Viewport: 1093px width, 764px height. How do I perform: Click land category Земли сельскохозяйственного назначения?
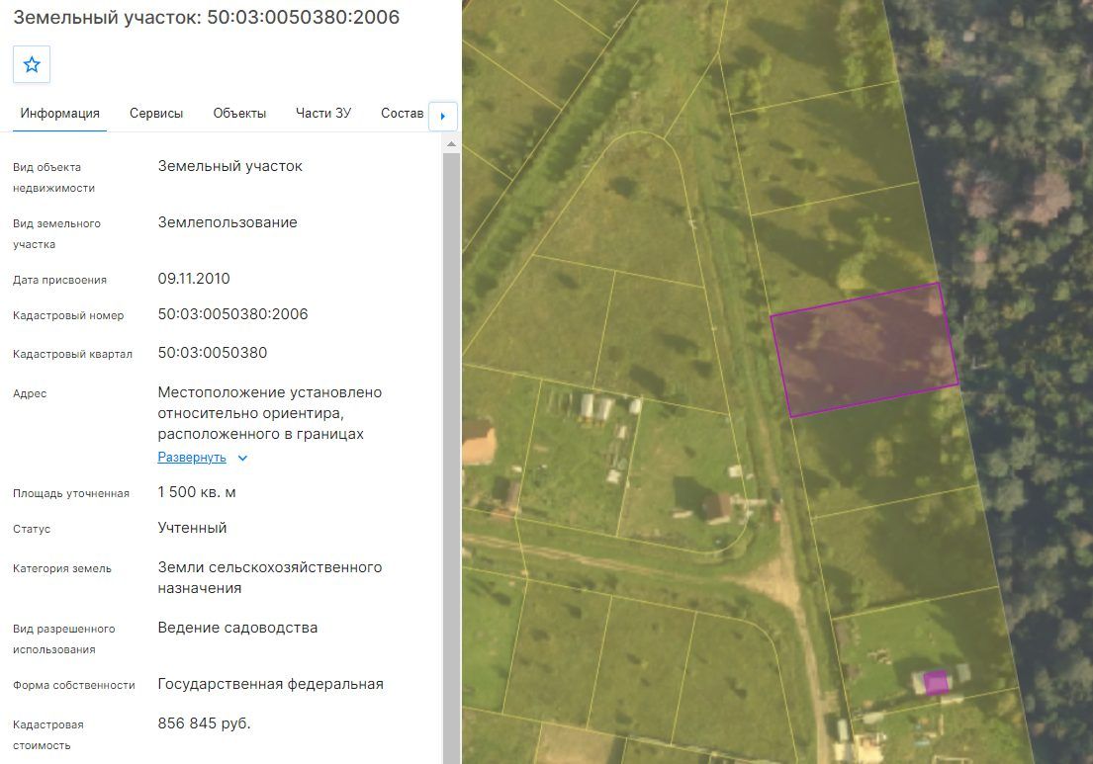click(x=270, y=577)
